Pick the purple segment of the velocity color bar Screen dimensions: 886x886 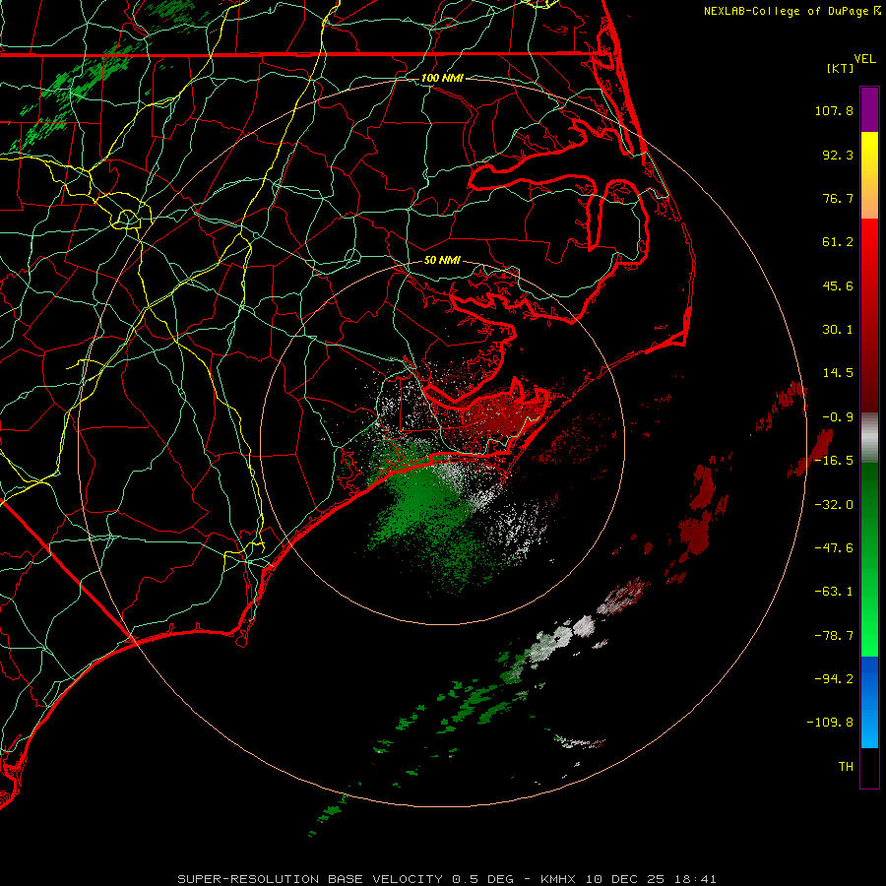pyautogui.click(x=869, y=109)
